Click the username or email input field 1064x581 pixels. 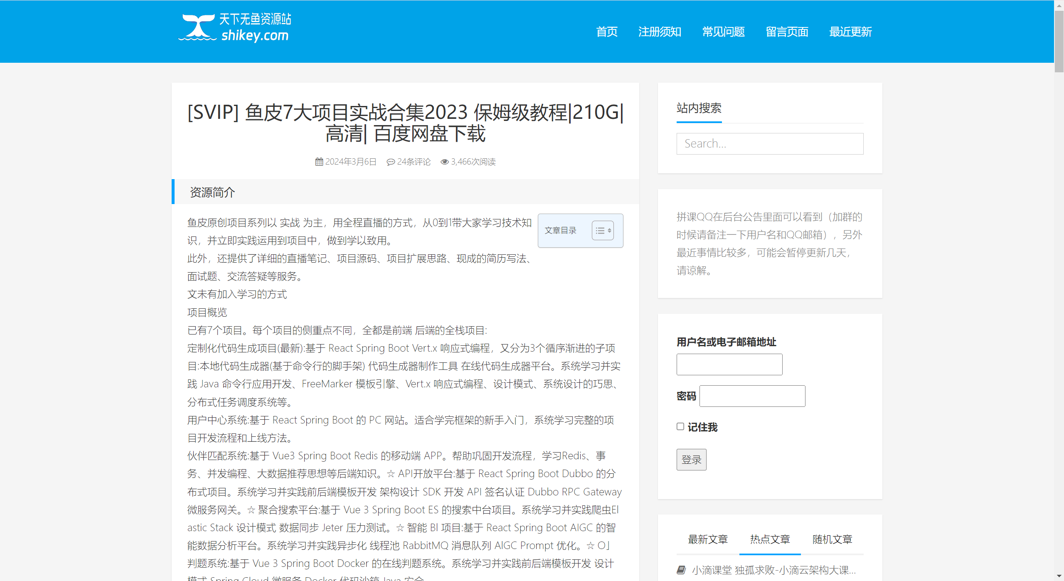[729, 364]
